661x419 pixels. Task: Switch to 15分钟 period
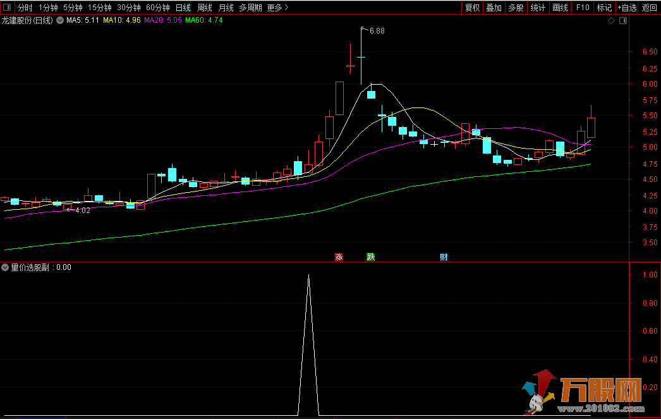click(x=99, y=8)
